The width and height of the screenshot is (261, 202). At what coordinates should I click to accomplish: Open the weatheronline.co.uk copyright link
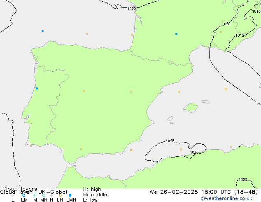pyautogui.click(x=226, y=198)
